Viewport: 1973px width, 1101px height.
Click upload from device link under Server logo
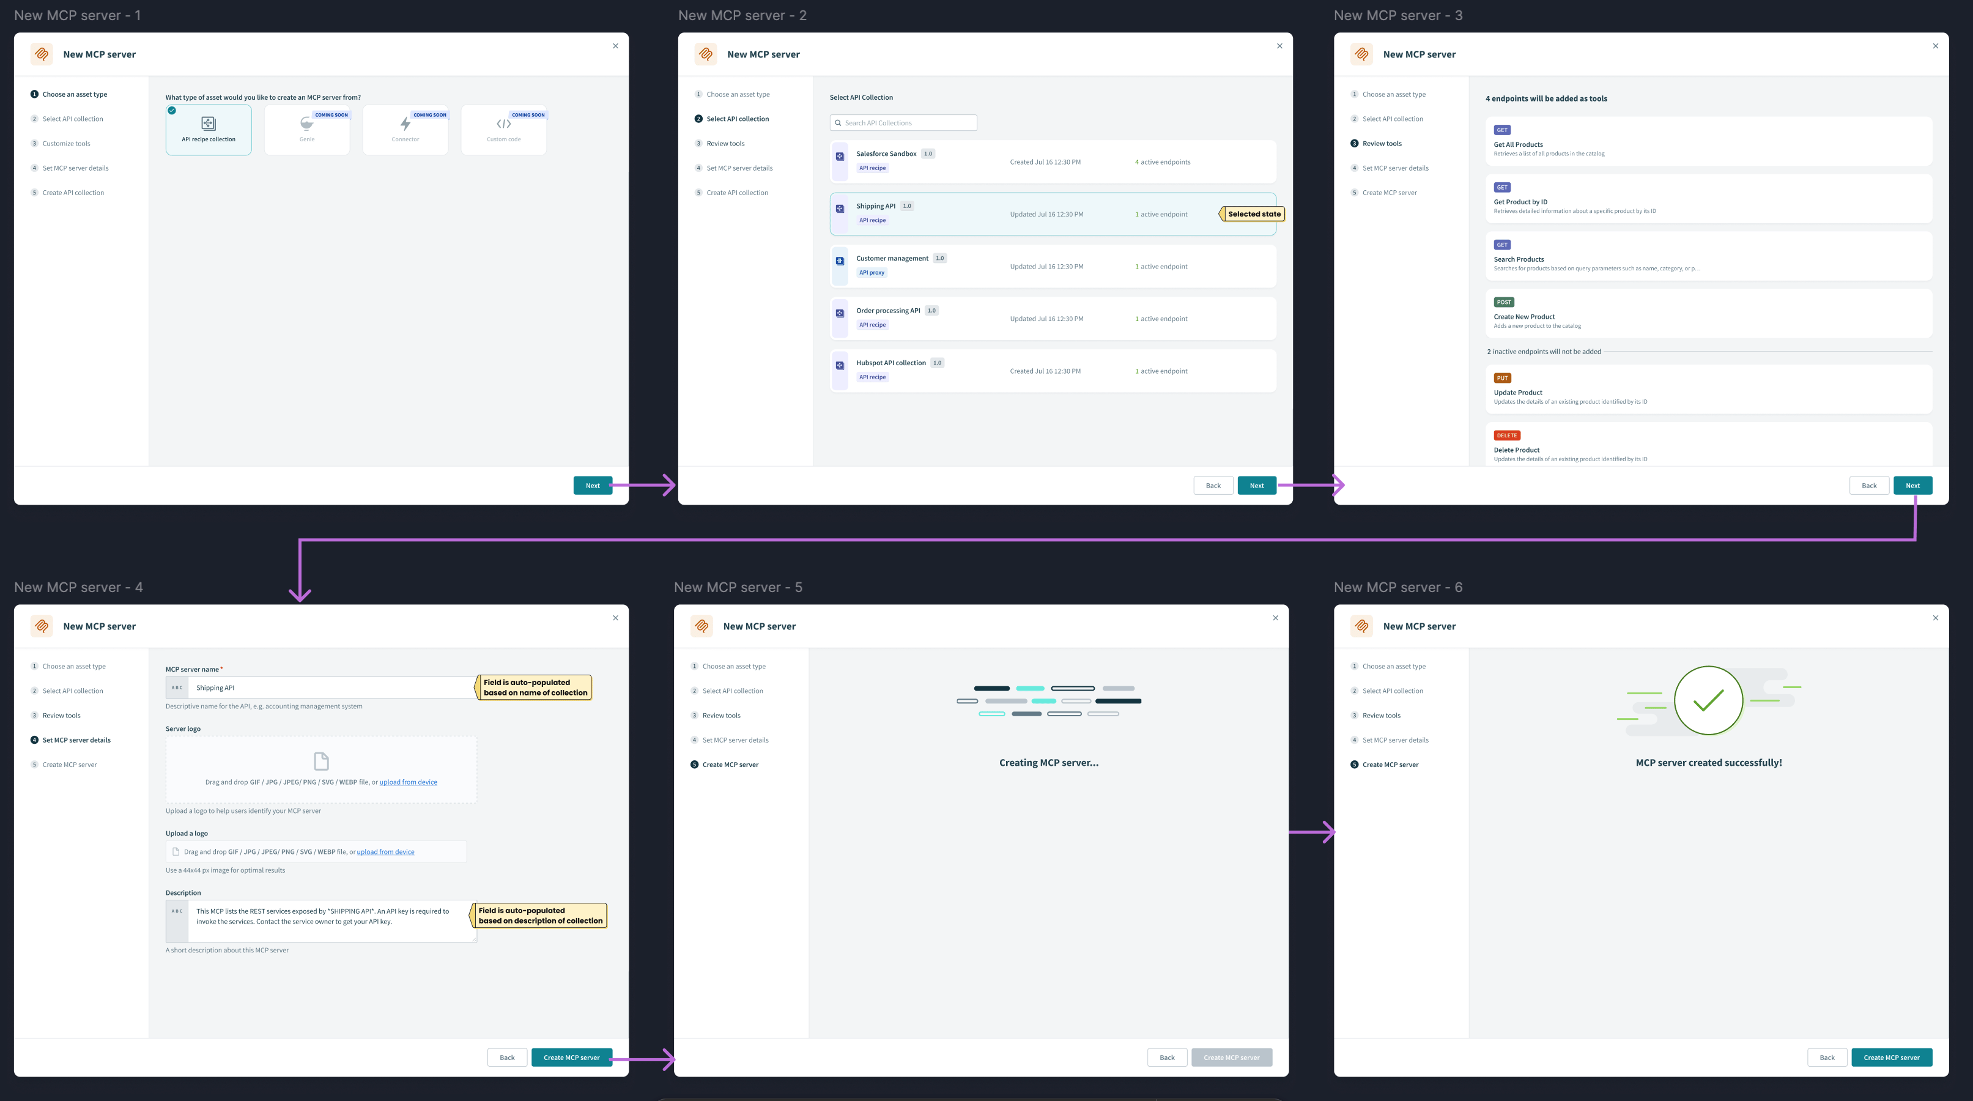point(408,782)
